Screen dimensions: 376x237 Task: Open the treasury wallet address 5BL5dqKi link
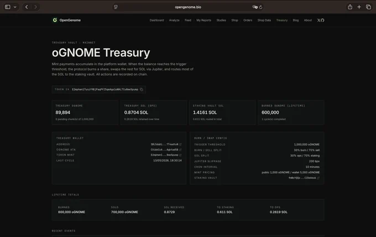pyautogui.click(x=165, y=145)
